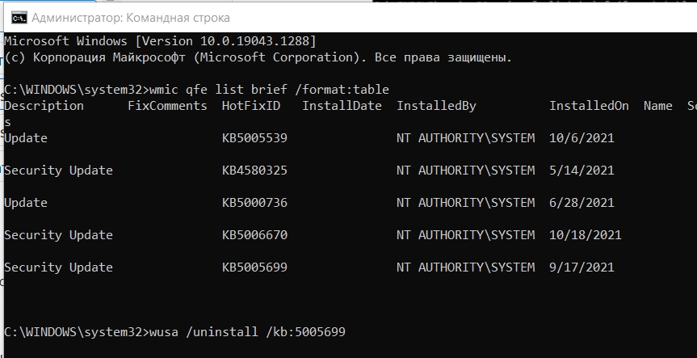Select hotfix ID KB4580325
Image resolution: width=697 pixels, height=358 pixels.
tap(254, 171)
